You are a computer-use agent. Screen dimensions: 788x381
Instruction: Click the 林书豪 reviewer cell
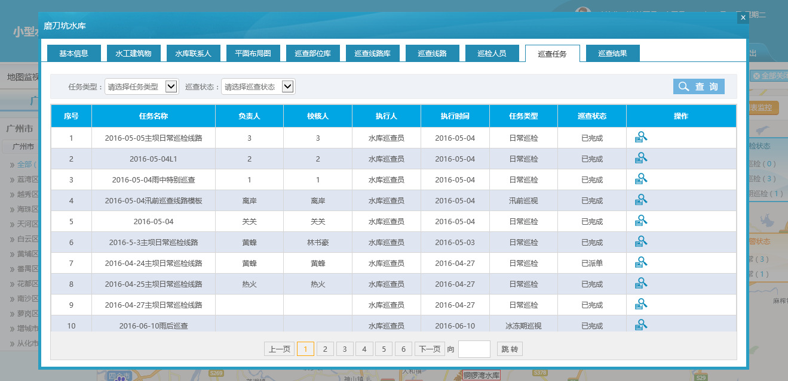[318, 242]
